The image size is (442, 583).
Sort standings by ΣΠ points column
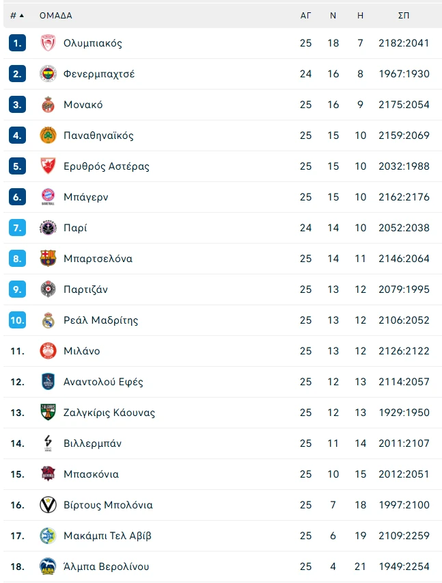tap(404, 15)
